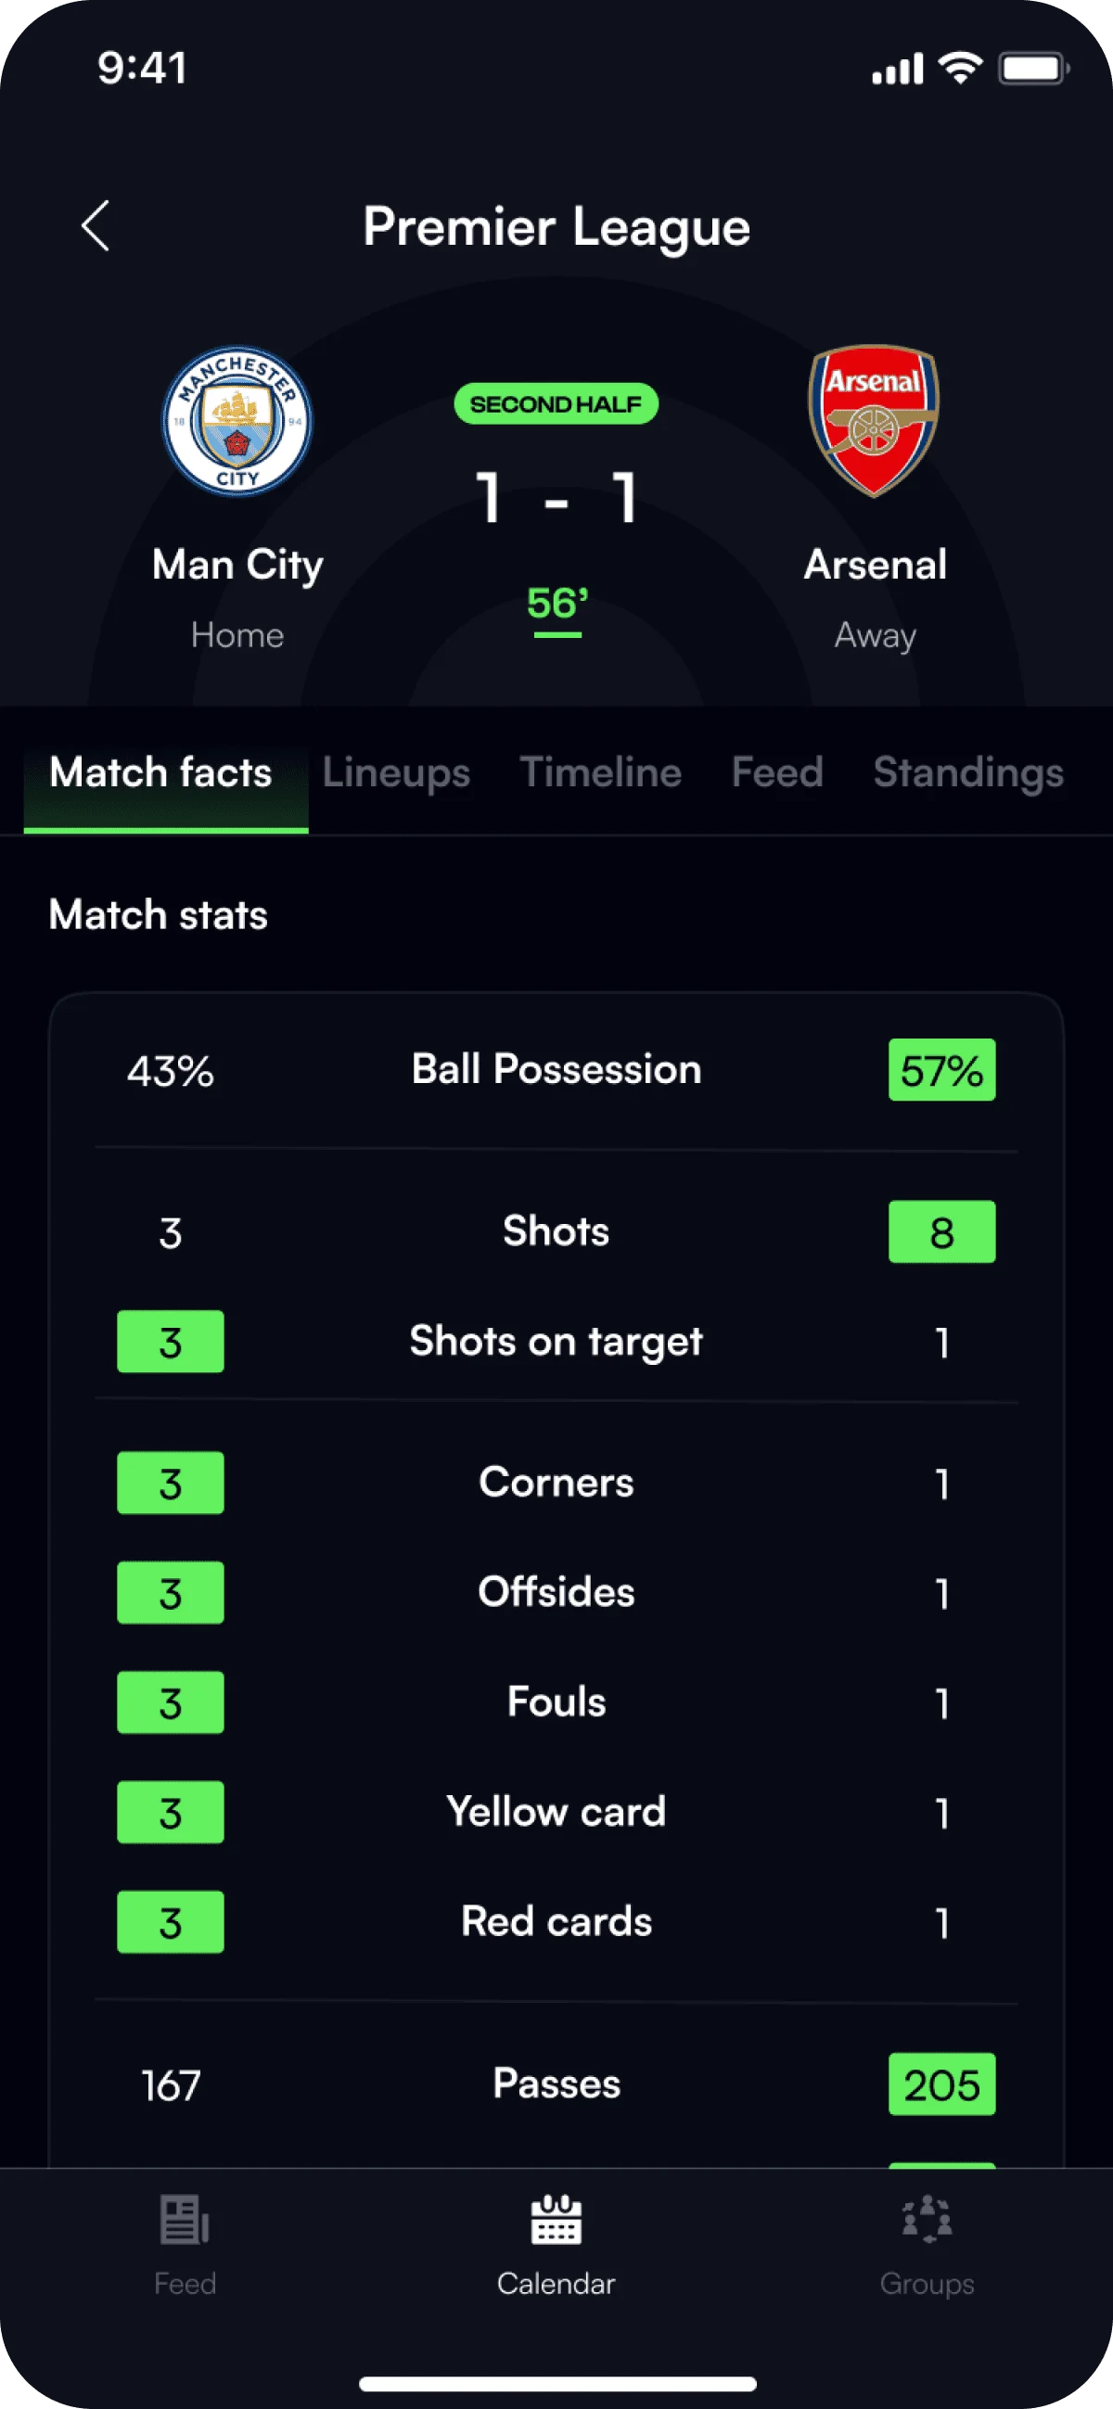Expand the Passes stat row

(x=556, y=2084)
